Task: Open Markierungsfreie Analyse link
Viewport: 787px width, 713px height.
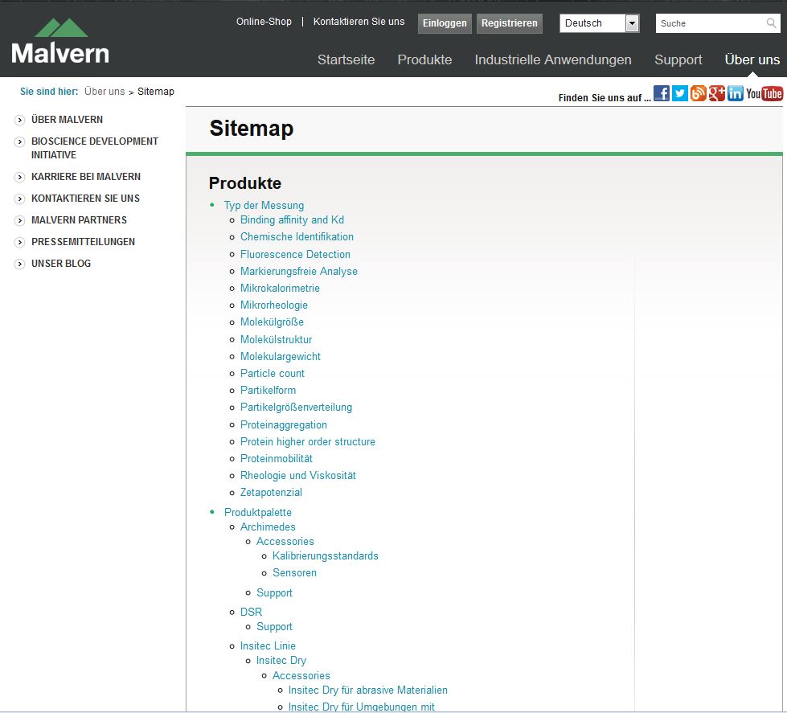Action: click(x=298, y=272)
